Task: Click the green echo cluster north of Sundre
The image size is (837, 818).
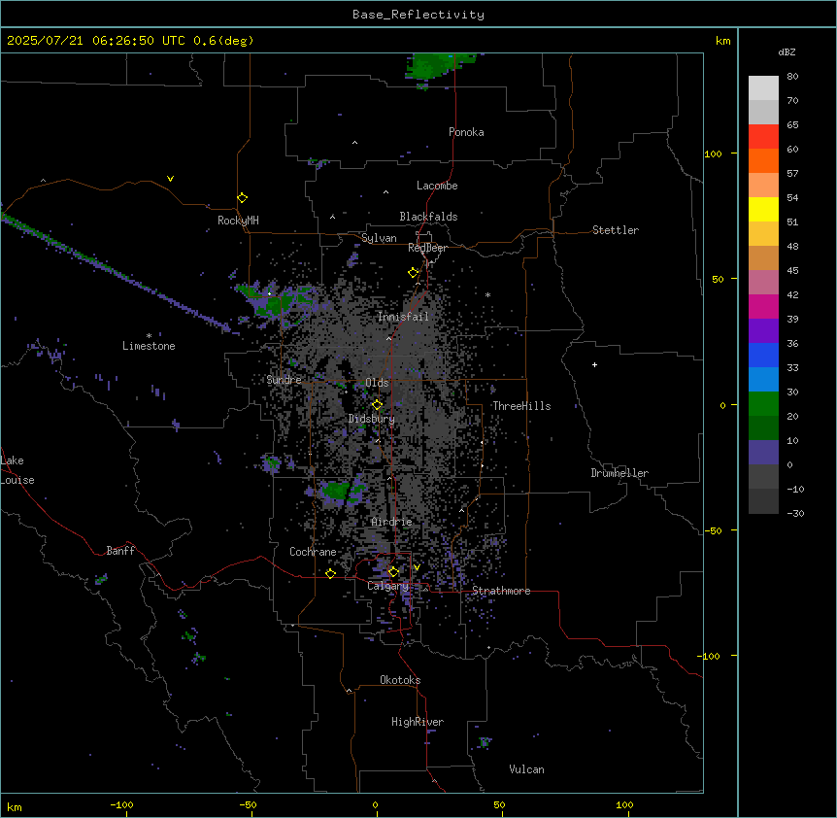Action: click(x=275, y=302)
